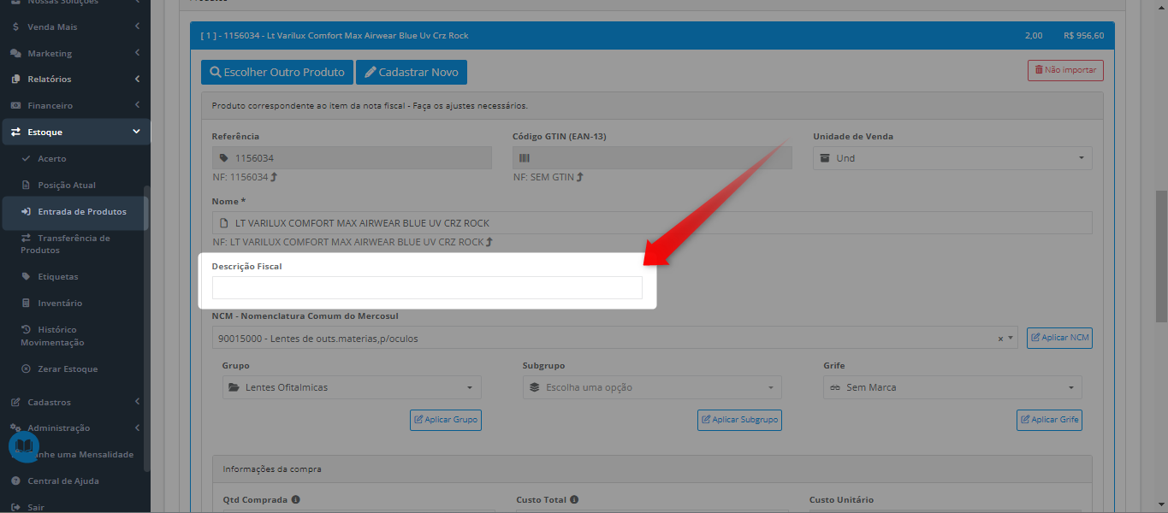1168x513 pixels.
Task: Click Aplicar NCM button
Action: [x=1059, y=338]
